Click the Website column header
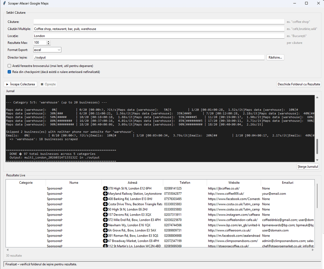 pos(234,183)
